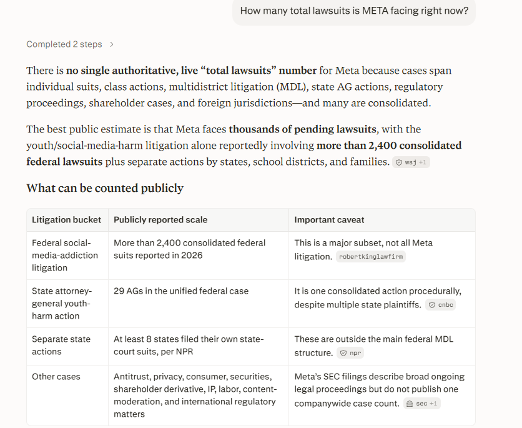Screen dimensions: 522x428
Task: Click the building icon on sec chip
Action: [x=410, y=404]
